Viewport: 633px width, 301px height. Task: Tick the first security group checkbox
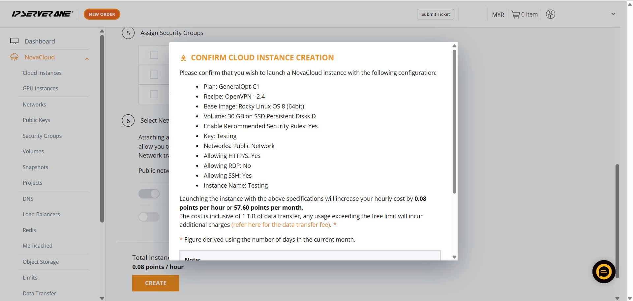coord(154,55)
